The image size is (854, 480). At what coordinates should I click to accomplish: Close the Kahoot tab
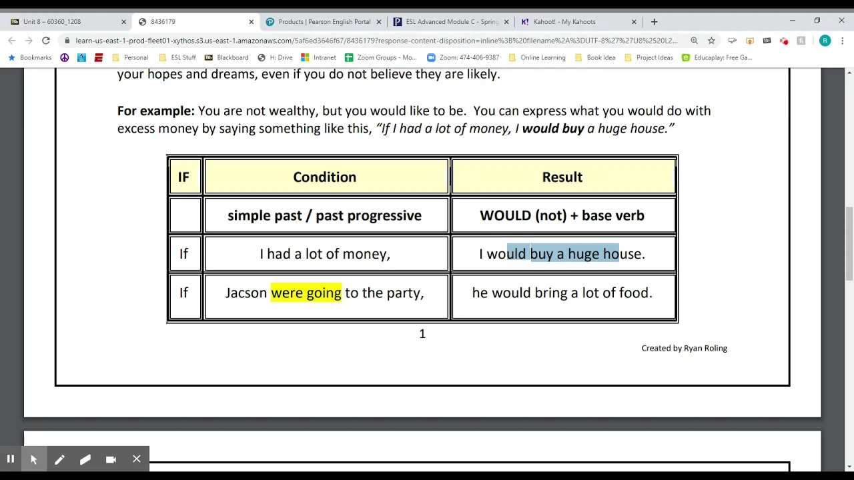pyautogui.click(x=634, y=22)
